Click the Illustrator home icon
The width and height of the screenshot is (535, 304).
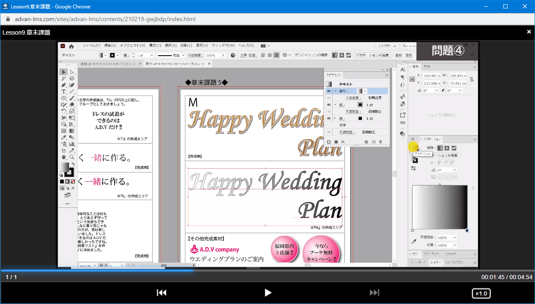coord(71,46)
